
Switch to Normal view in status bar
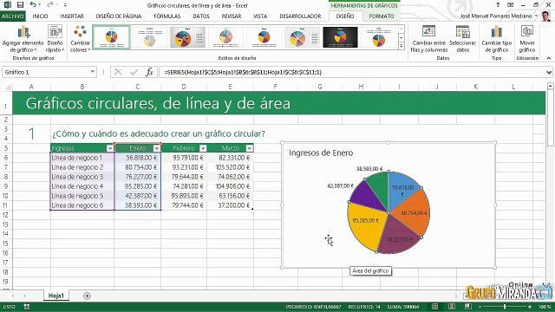[434, 306]
